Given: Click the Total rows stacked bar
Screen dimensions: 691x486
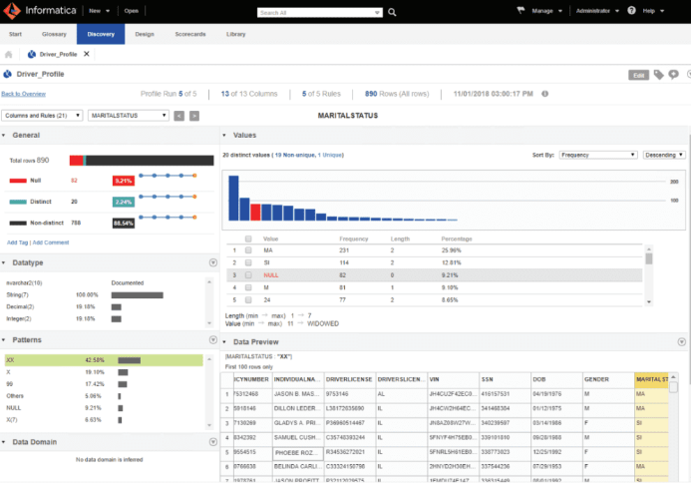Looking at the screenshot, I should coord(142,160).
